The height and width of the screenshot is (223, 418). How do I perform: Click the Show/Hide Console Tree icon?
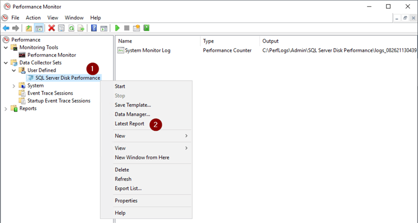coord(39,28)
